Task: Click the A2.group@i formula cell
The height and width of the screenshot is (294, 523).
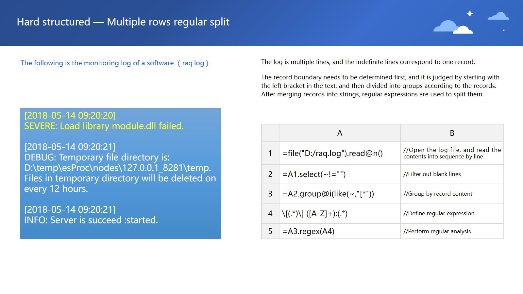Action: pyautogui.click(x=328, y=194)
